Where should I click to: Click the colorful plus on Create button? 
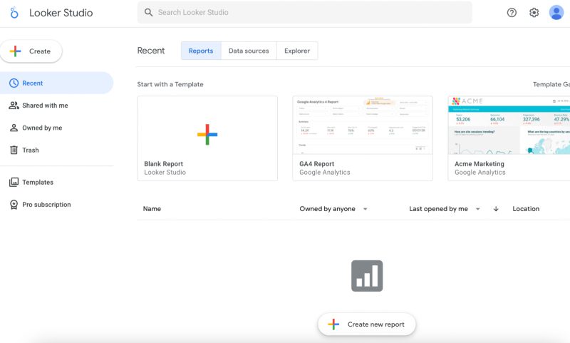[15, 51]
